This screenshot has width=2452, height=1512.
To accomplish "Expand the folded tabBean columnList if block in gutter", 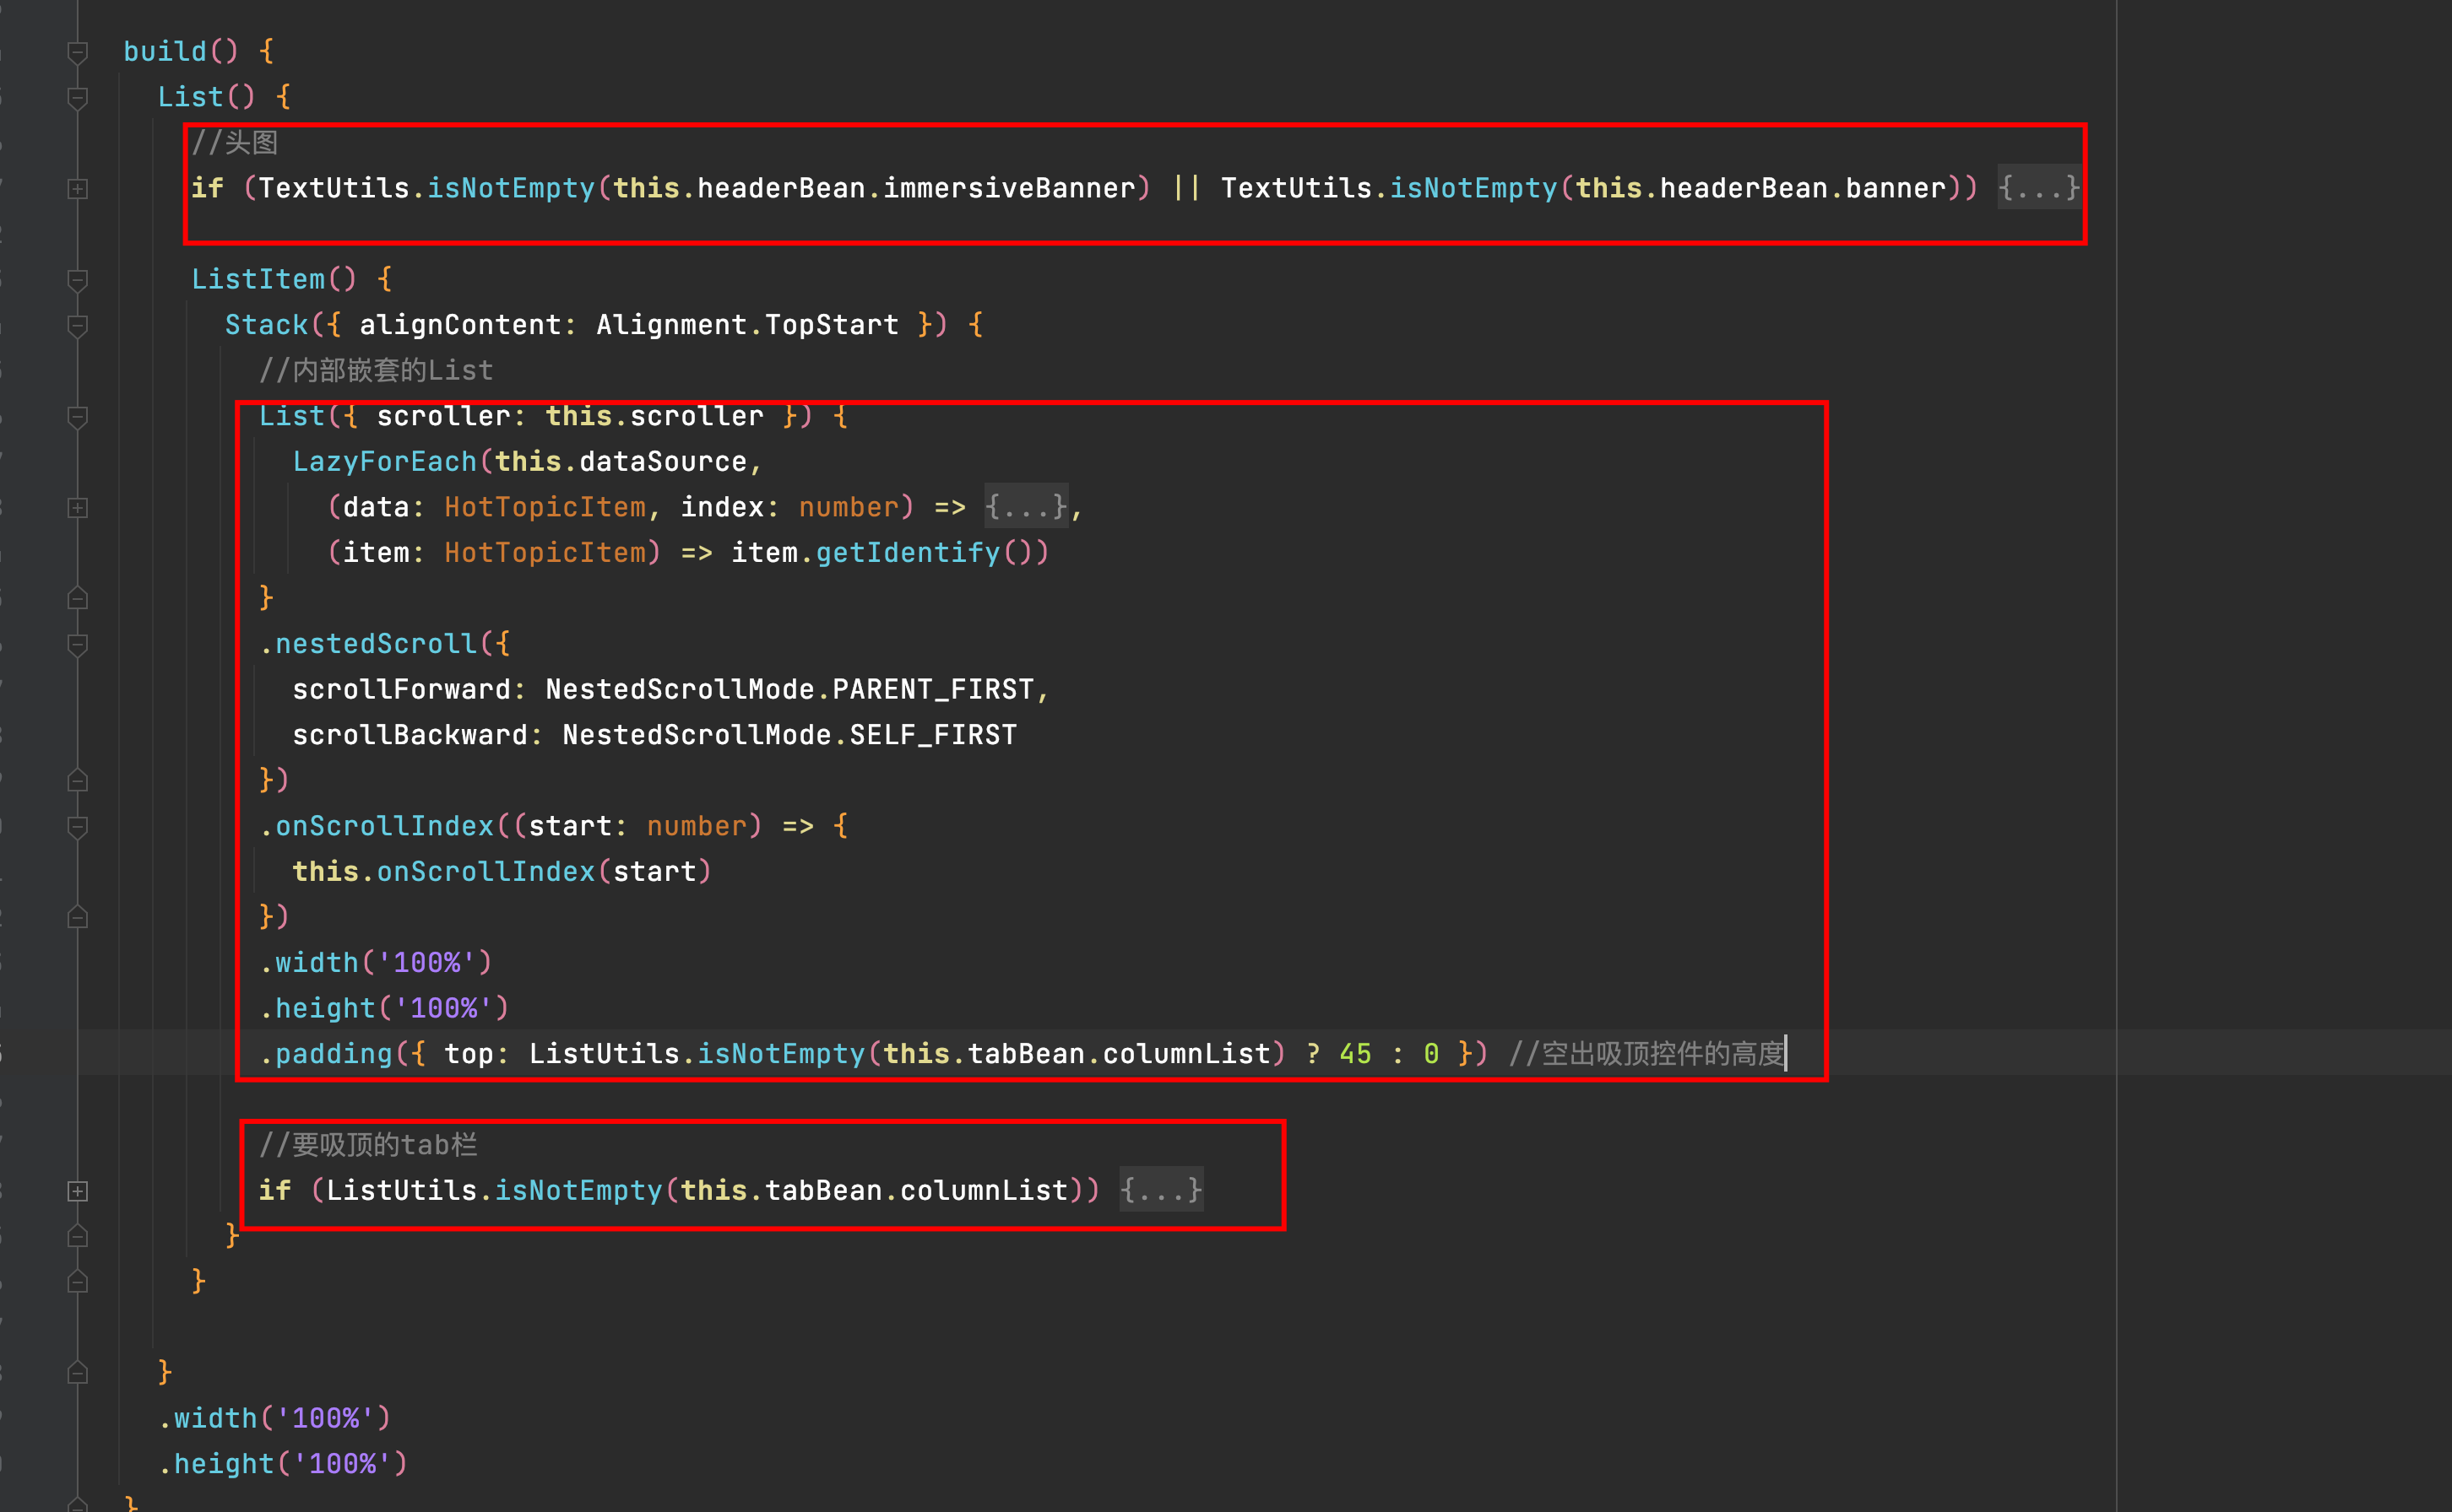I will click(77, 1190).
